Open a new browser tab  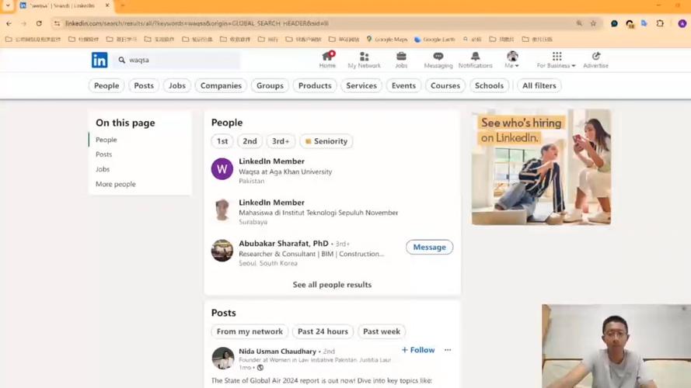(x=123, y=5)
